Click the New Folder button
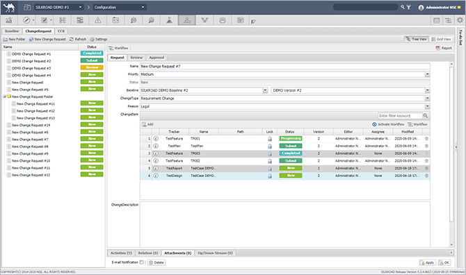The width and height of the screenshot is (466, 275). pos(15,39)
